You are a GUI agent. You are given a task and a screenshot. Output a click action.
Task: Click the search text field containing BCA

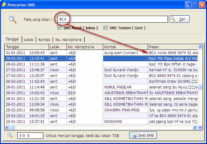tap(113, 19)
